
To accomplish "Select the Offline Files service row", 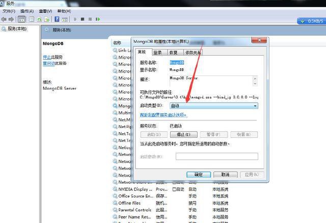I will (171, 203).
